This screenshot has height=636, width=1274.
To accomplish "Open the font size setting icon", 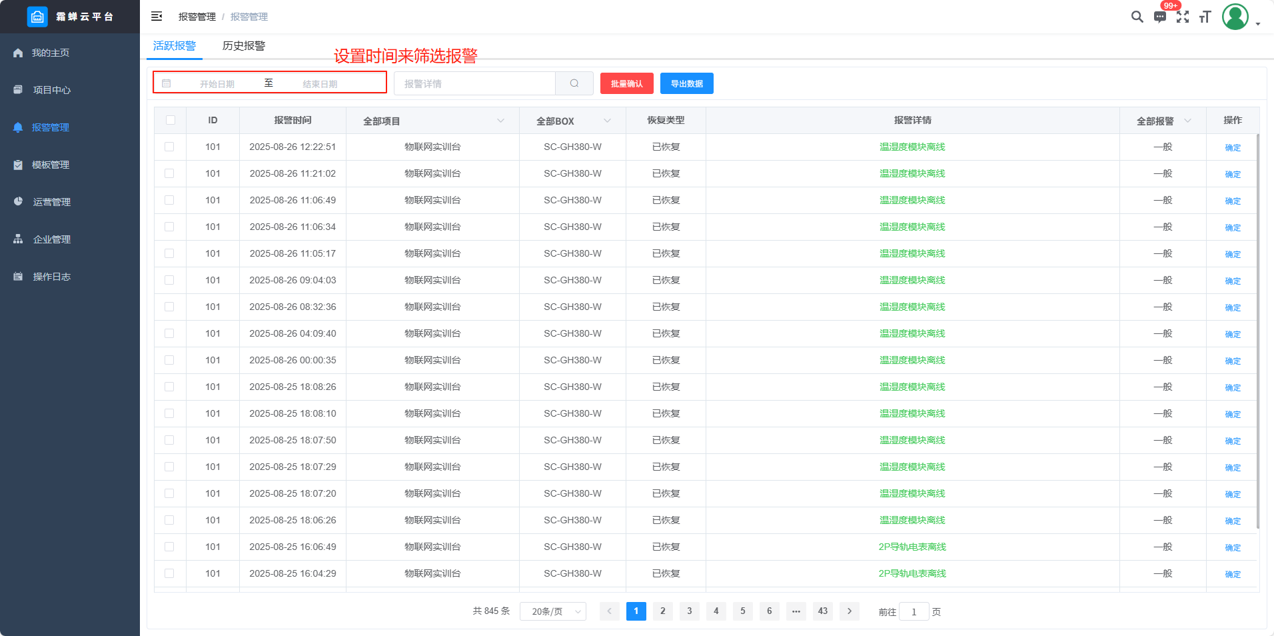I will pyautogui.click(x=1205, y=17).
